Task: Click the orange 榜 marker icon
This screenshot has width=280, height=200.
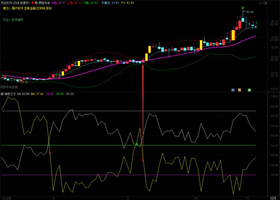Action: [x=239, y=90]
